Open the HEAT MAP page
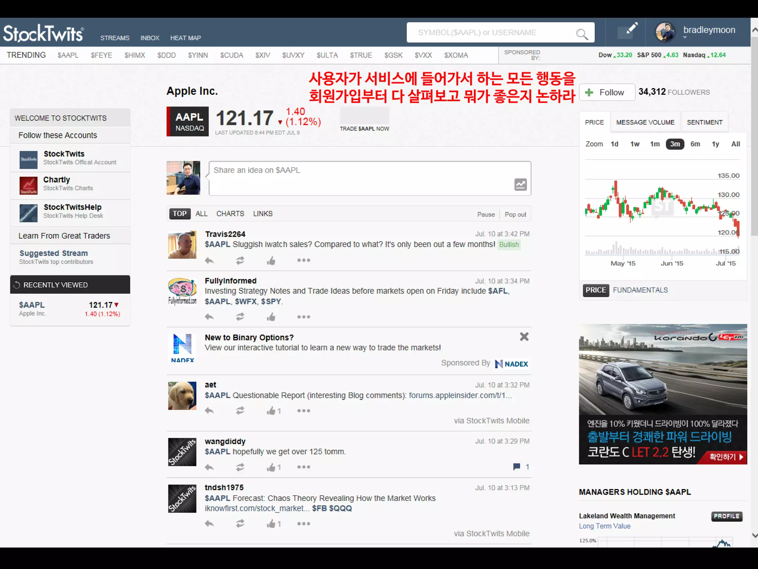758x569 pixels. click(x=185, y=38)
